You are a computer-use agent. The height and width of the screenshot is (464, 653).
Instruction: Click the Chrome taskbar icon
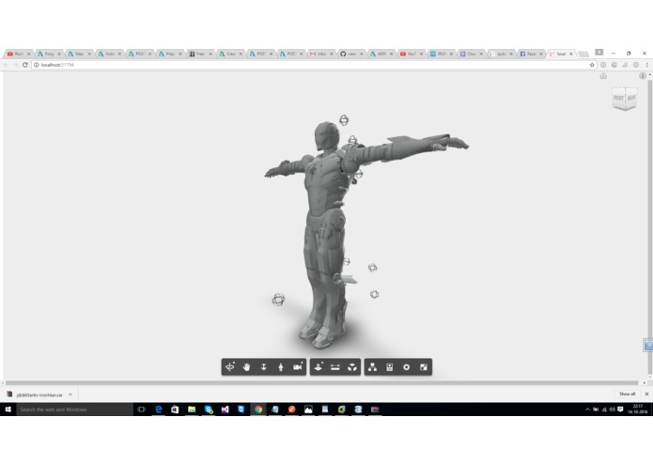[x=258, y=410]
